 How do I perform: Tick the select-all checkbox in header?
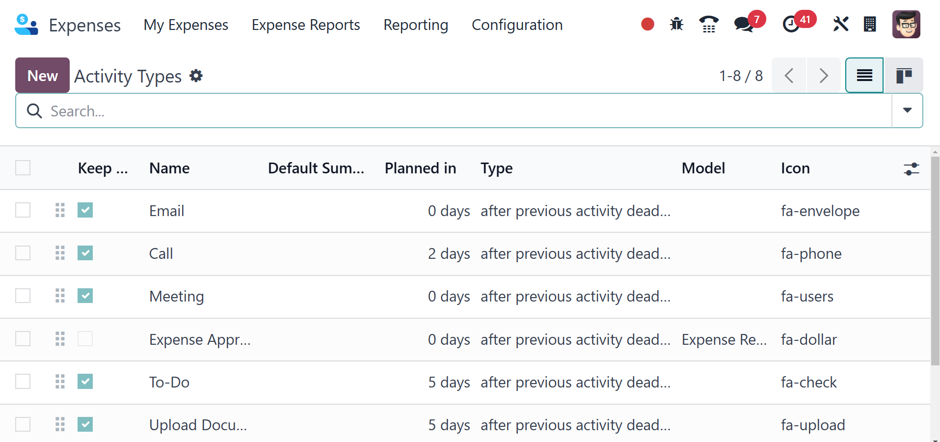click(23, 168)
